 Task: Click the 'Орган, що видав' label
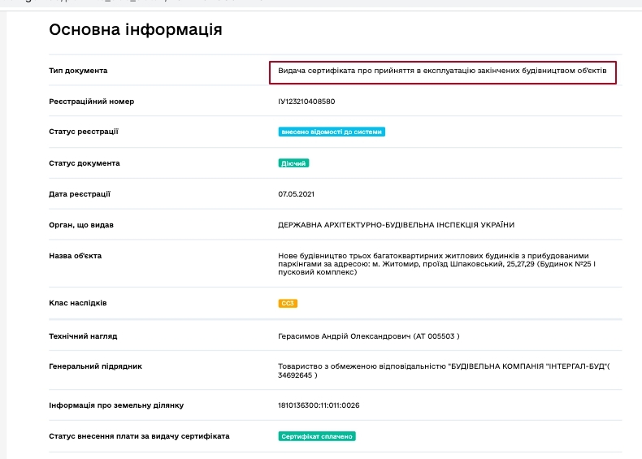click(x=81, y=225)
